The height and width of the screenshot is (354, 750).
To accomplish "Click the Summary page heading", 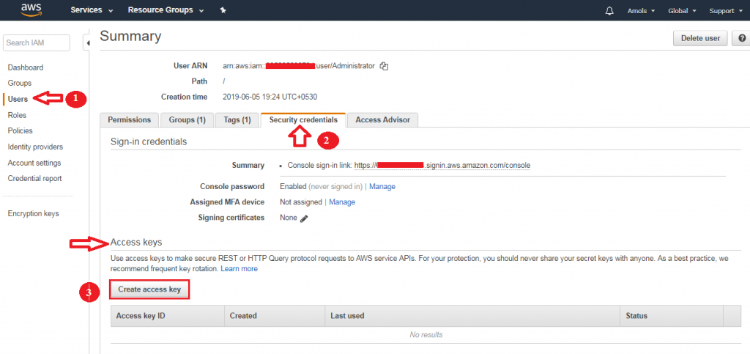I will (130, 37).
